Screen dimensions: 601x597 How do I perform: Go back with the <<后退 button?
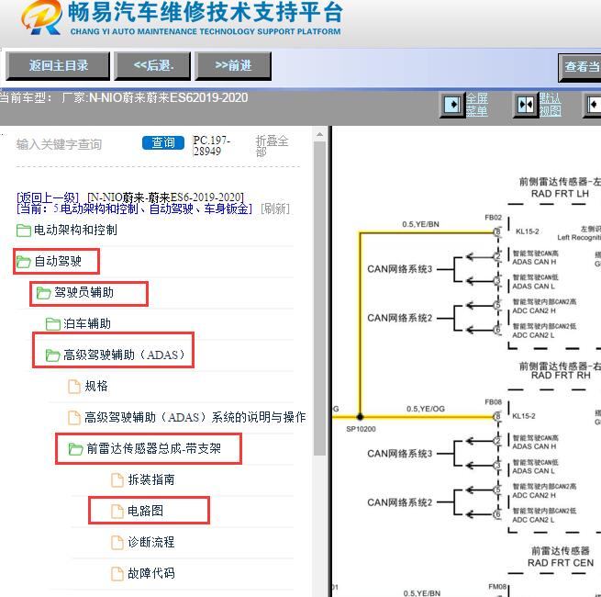152,66
